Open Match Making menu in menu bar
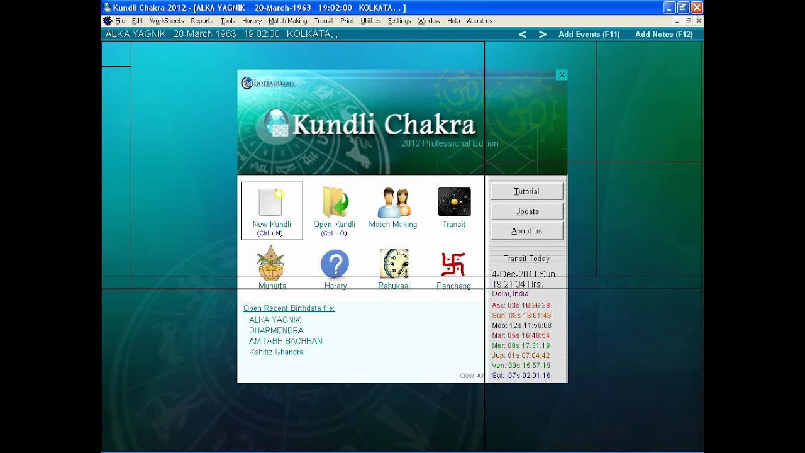 (x=288, y=21)
